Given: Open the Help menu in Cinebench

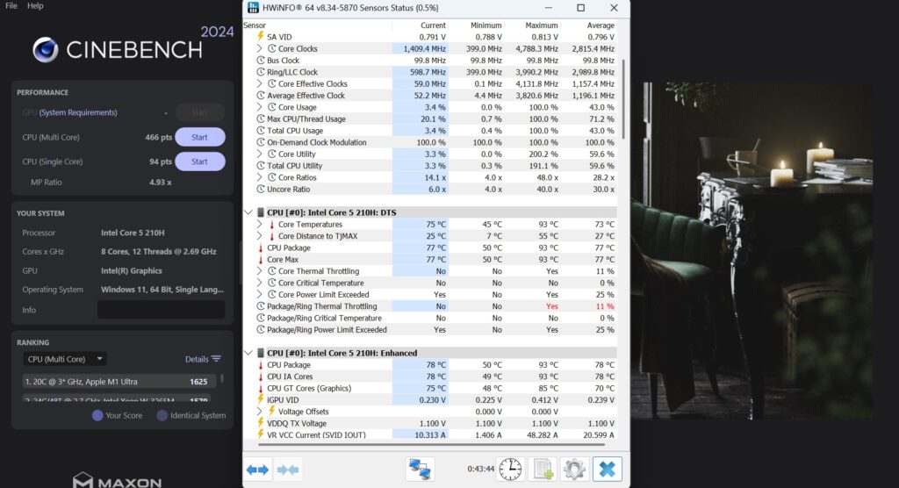Looking at the screenshot, I should pyautogui.click(x=35, y=6).
